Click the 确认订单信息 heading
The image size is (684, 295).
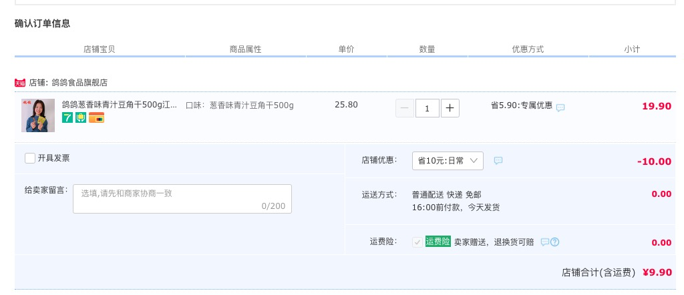tap(42, 23)
